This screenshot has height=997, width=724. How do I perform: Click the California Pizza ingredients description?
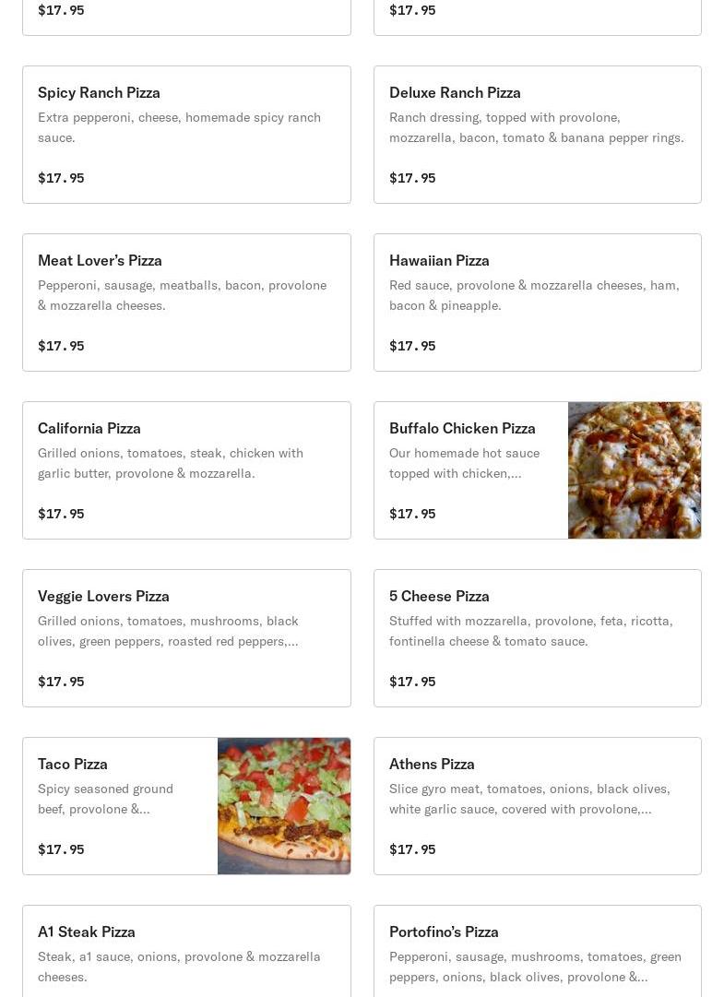171,463
